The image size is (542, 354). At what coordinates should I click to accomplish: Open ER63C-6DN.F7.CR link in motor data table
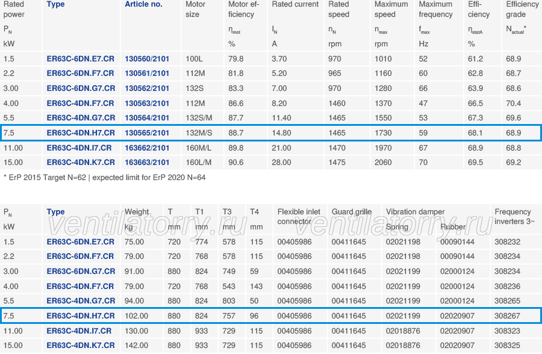click(80, 73)
